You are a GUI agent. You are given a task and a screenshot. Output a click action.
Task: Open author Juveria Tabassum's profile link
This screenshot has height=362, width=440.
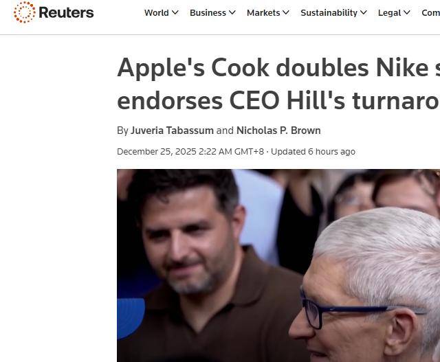click(172, 131)
